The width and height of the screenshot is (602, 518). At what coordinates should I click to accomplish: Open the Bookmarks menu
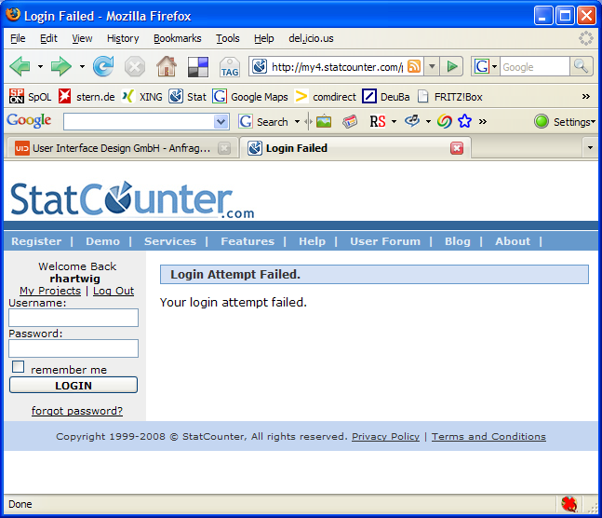tap(178, 38)
